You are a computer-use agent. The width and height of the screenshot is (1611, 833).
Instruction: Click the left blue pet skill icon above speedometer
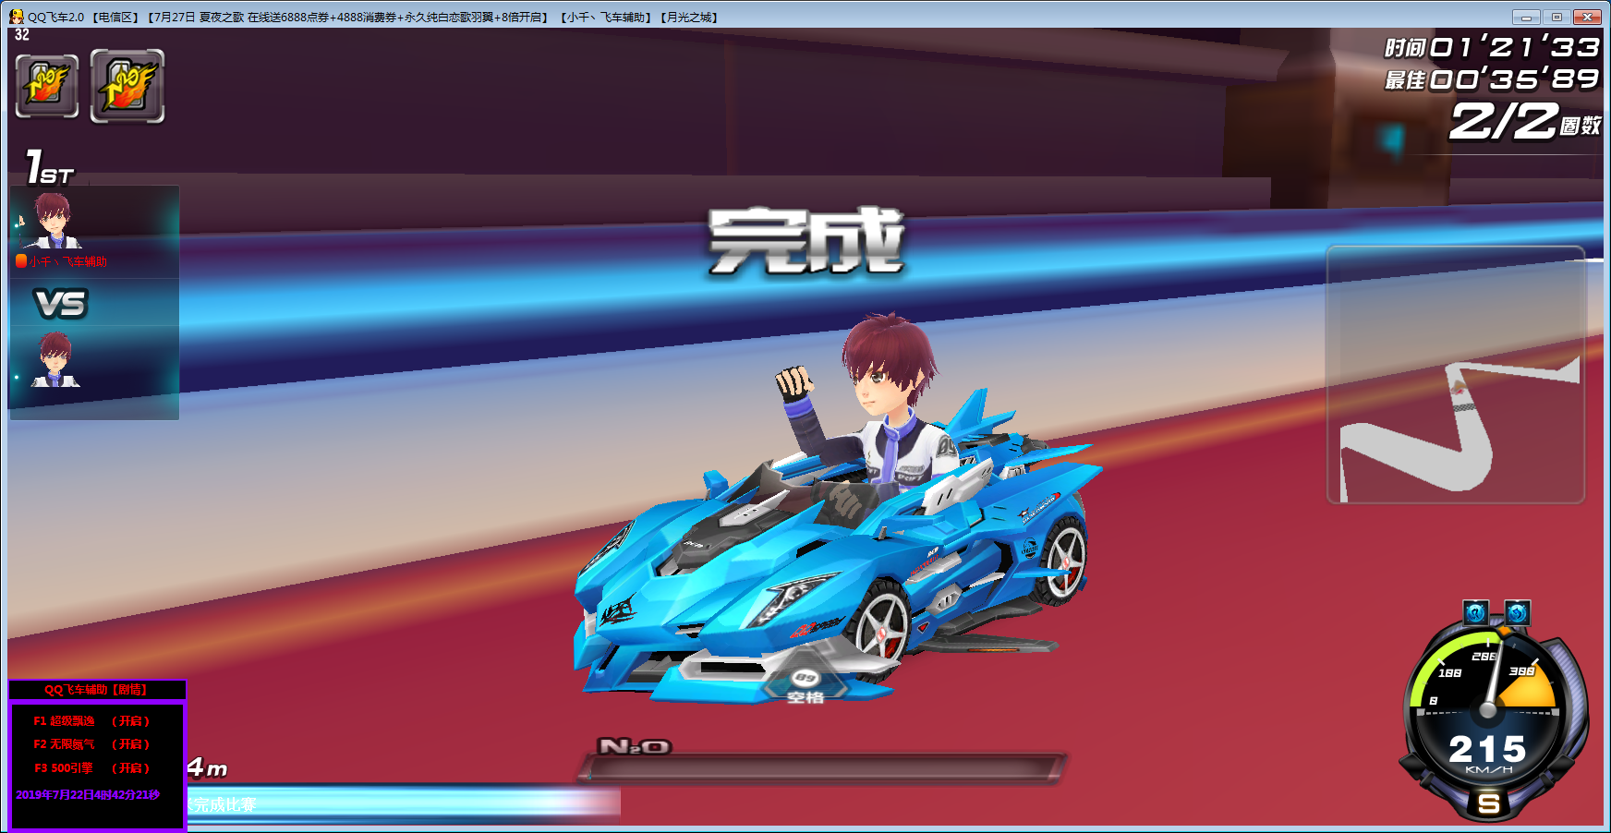[x=1475, y=612]
